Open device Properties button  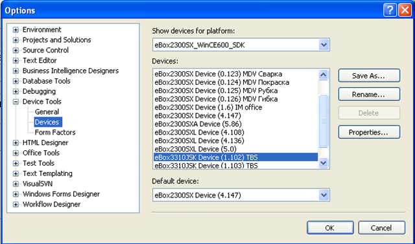[x=369, y=132]
